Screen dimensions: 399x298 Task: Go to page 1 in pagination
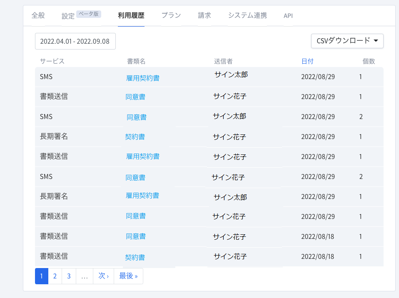(42, 276)
